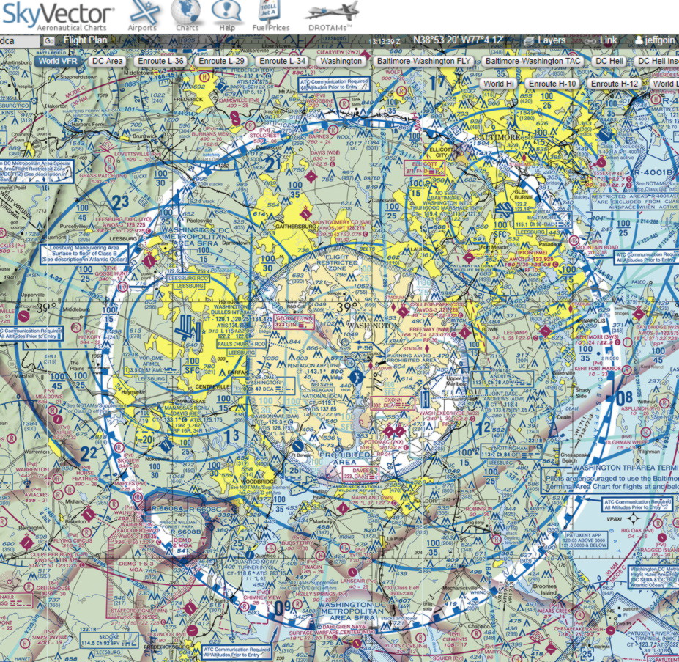
Task: Open the jeffgoin user account menu
Action: [656, 40]
